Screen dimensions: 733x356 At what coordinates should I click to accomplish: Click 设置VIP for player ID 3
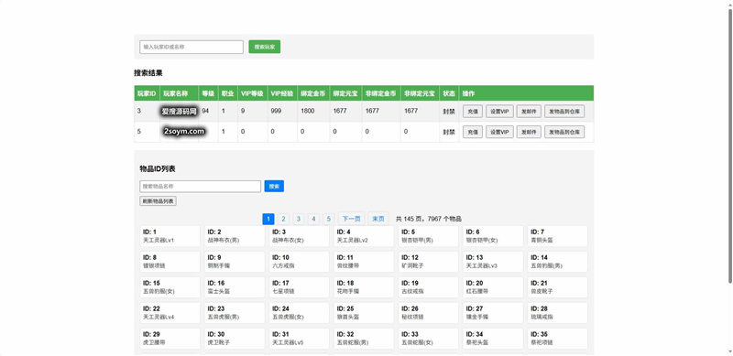point(499,111)
